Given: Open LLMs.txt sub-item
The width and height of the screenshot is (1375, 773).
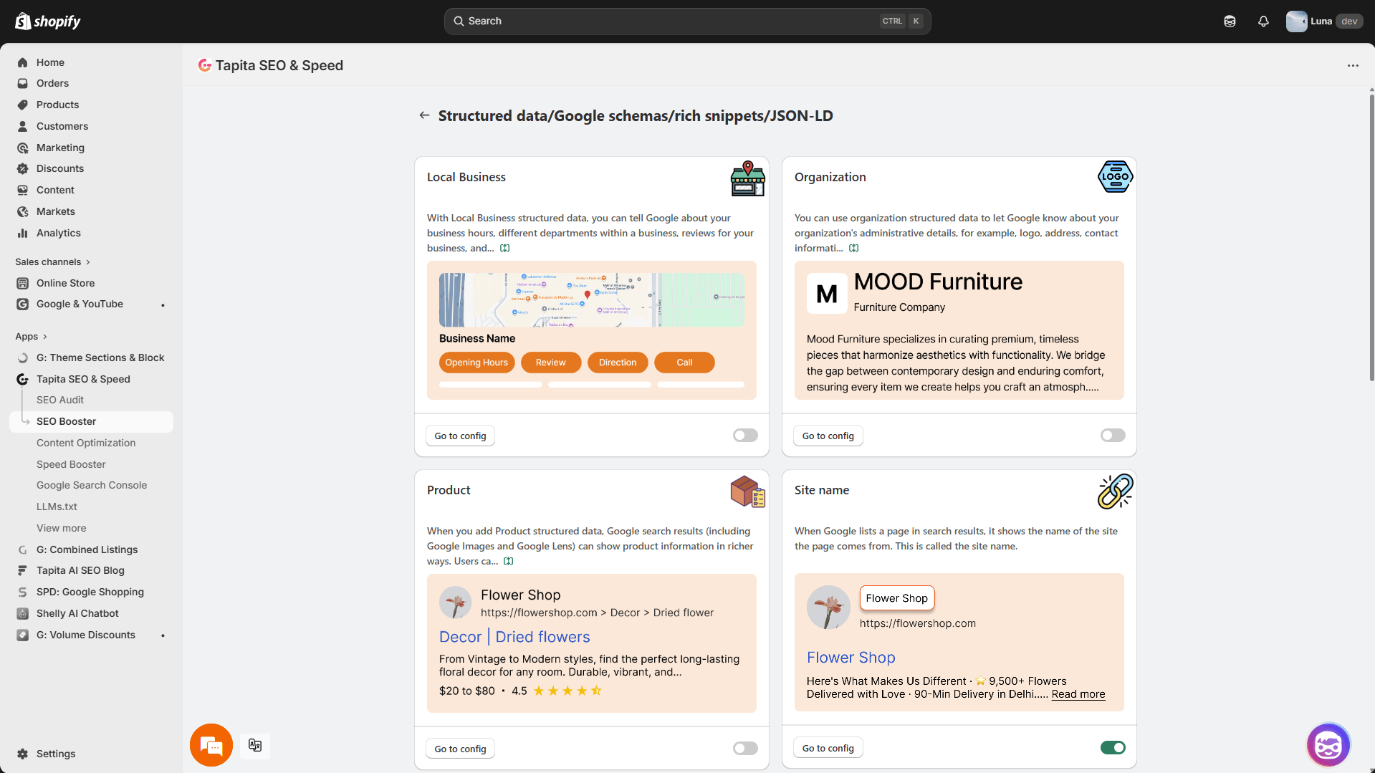Looking at the screenshot, I should point(57,506).
